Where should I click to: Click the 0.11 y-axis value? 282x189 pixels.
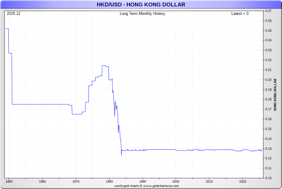click(269, 168)
